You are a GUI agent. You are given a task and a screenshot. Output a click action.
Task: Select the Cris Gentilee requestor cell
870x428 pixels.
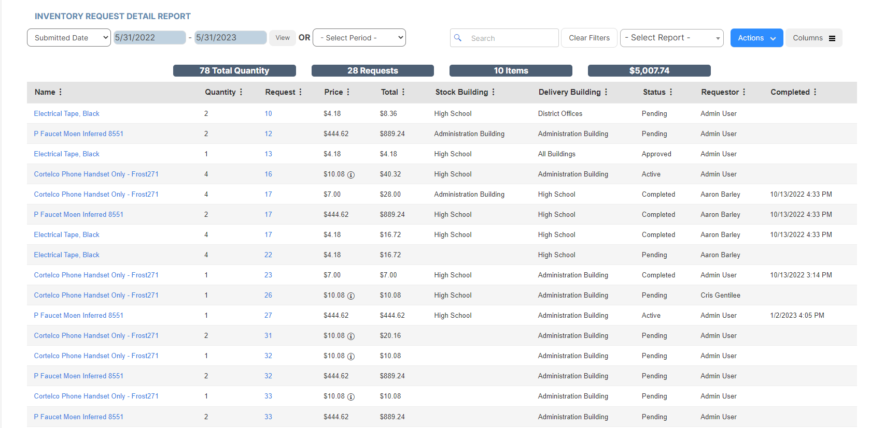coord(720,295)
